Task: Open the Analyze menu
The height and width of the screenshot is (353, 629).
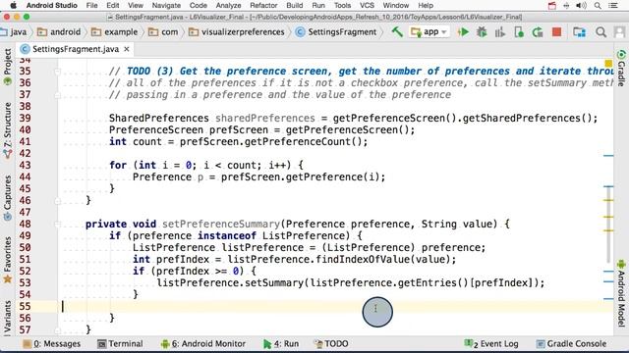Action: (228, 5)
